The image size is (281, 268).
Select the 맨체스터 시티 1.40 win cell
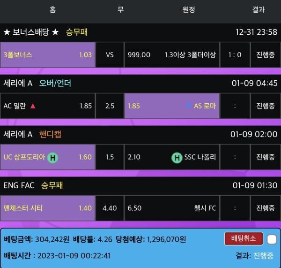click(48, 208)
